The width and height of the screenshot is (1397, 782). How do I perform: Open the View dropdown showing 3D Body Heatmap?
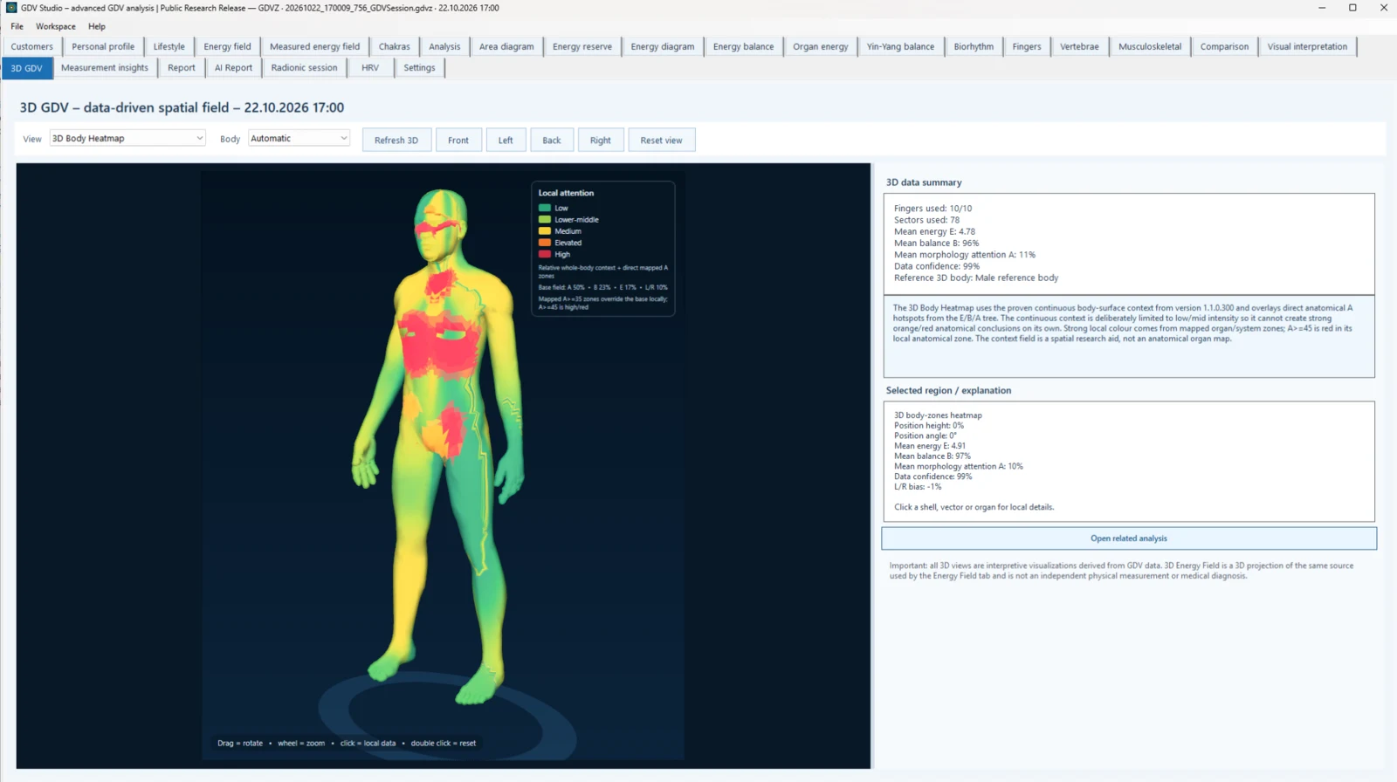[127, 139]
